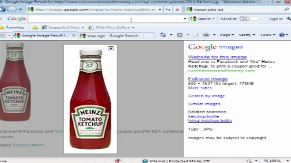Click the Help question mark icon
This screenshot has height=163, width=291.
[x=282, y=35]
